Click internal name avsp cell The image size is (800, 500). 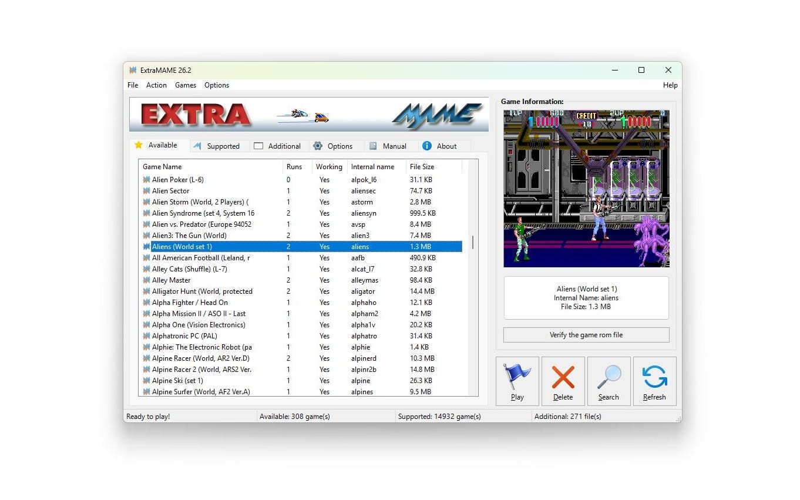click(359, 224)
